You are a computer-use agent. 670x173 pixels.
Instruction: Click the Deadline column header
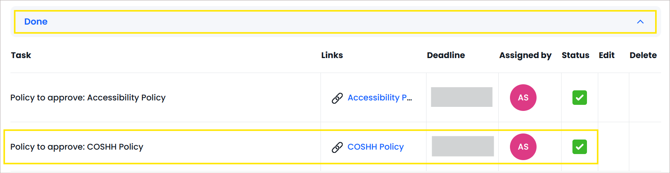[x=446, y=55]
